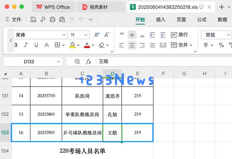Open border style dropdown arrow
Image resolution: width=232 pixels, height=159 pixels.
click(x=64, y=45)
